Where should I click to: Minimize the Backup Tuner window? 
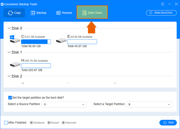coord(169,4)
